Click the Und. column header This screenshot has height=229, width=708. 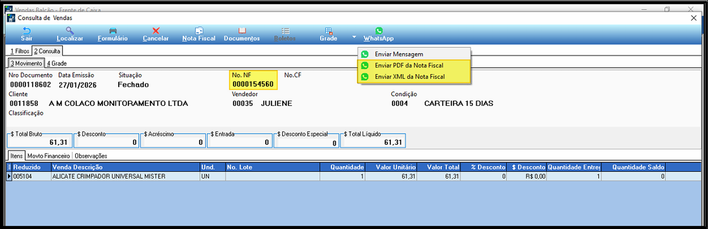click(212, 167)
